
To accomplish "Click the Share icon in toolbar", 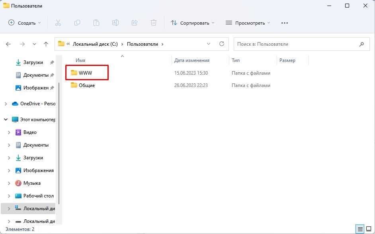I will (134, 23).
